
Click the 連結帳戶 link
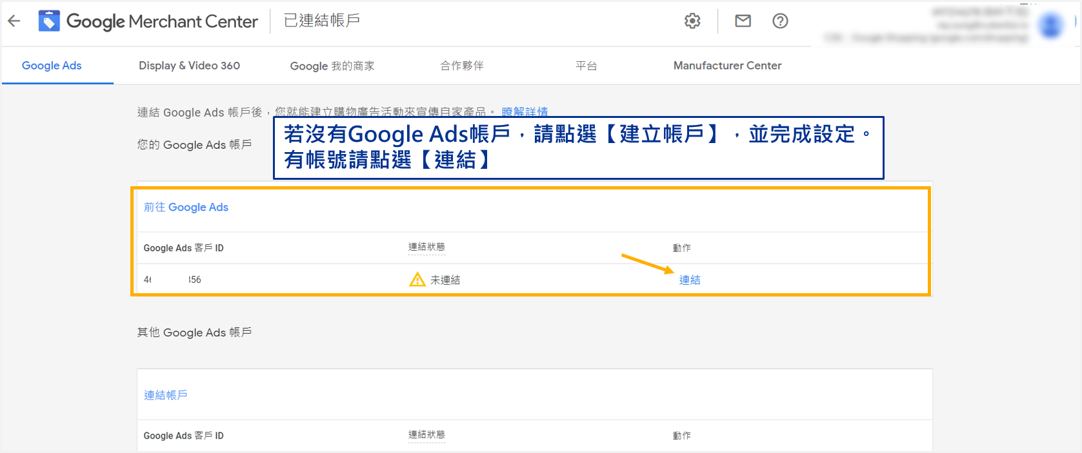coord(166,395)
